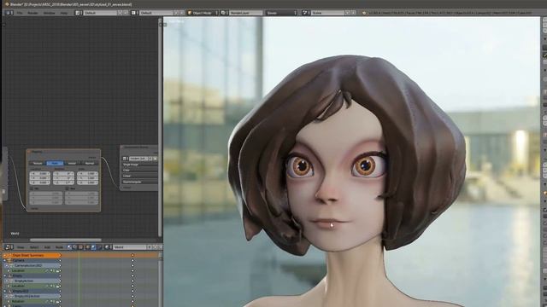This screenshot has height=307, width=547.
Task: Click the World name field in node header
Action: coord(129,247)
